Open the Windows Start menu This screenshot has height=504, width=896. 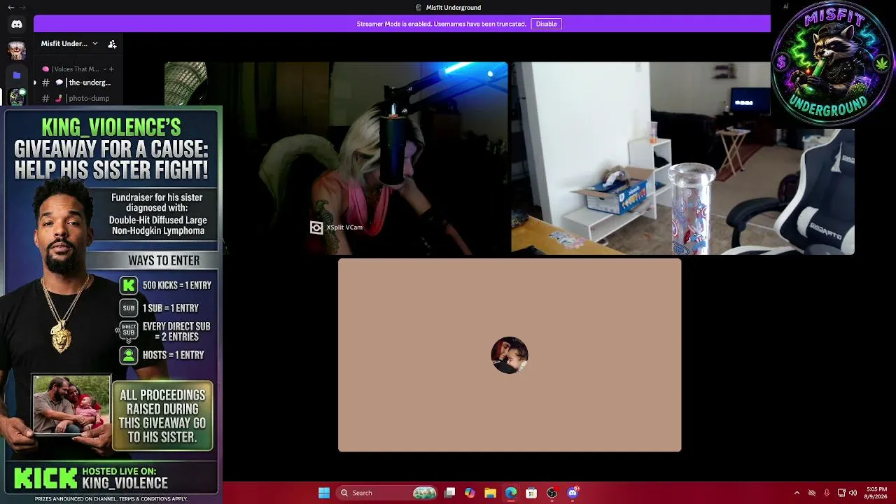click(324, 493)
